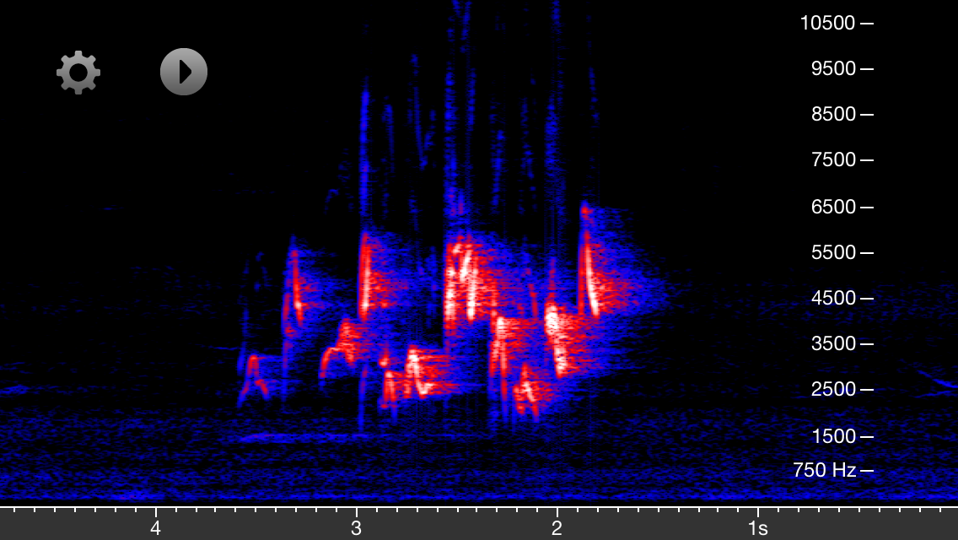This screenshot has width=958, height=540.
Task: Open the settings gear icon
Action: [78, 72]
